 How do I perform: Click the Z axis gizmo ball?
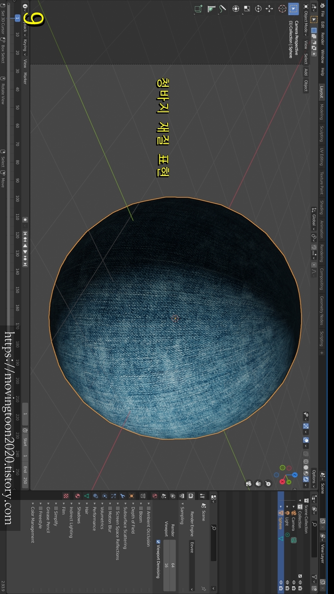point(295,475)
